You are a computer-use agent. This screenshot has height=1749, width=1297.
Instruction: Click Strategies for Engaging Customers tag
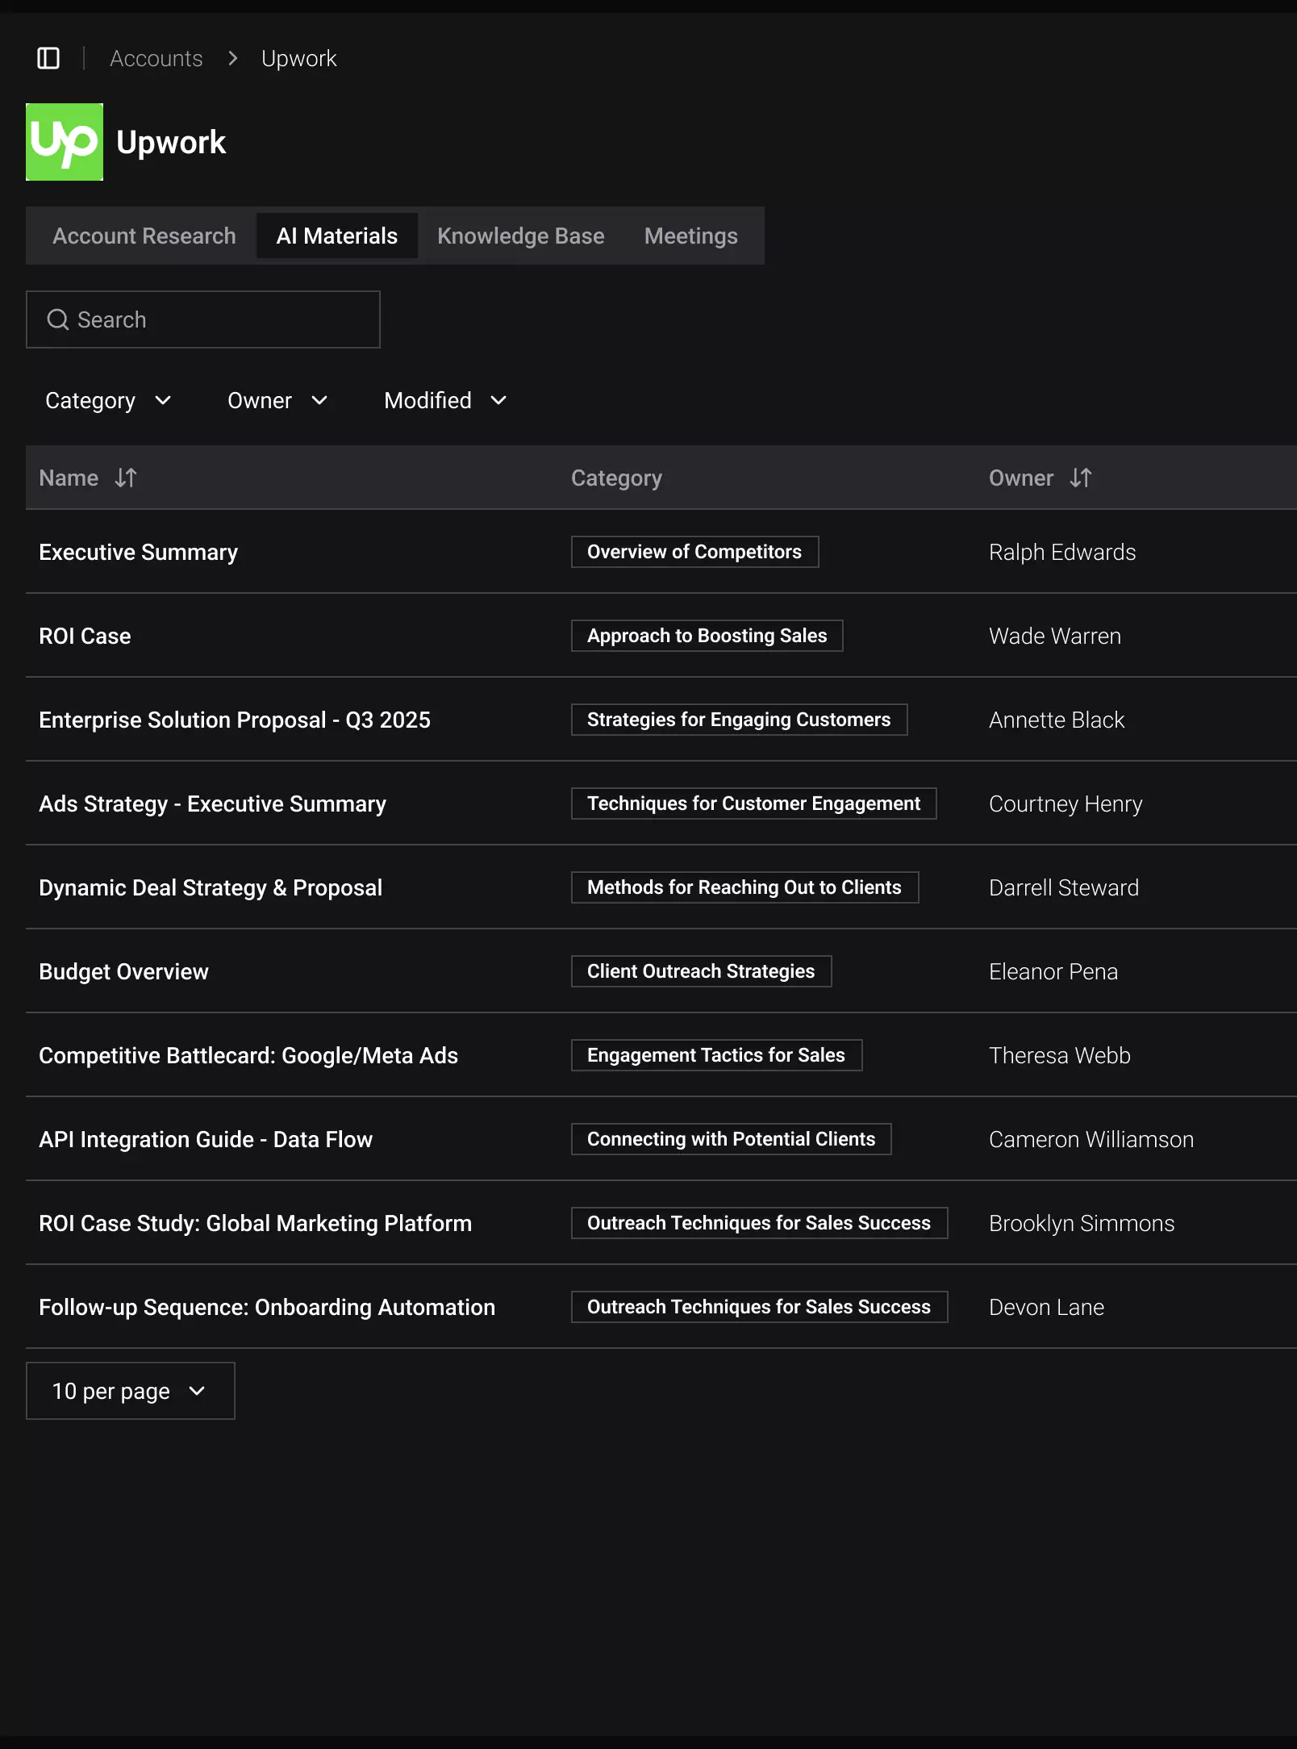(740, 720)
